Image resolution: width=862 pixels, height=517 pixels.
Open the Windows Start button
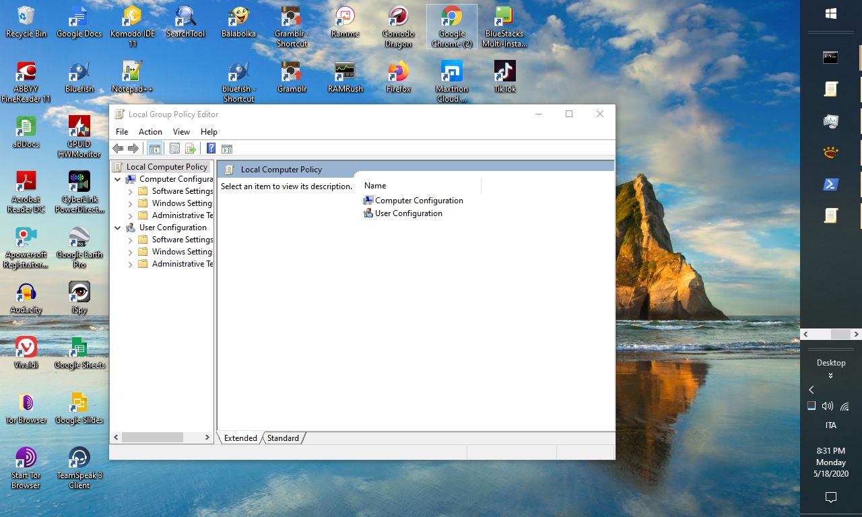830,13
